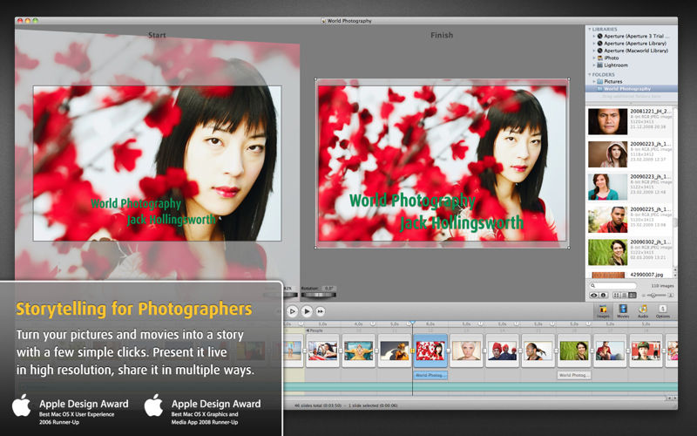Click the People chapter label in timeline
The height and width of the screenshot is (436, 697).
315,330
